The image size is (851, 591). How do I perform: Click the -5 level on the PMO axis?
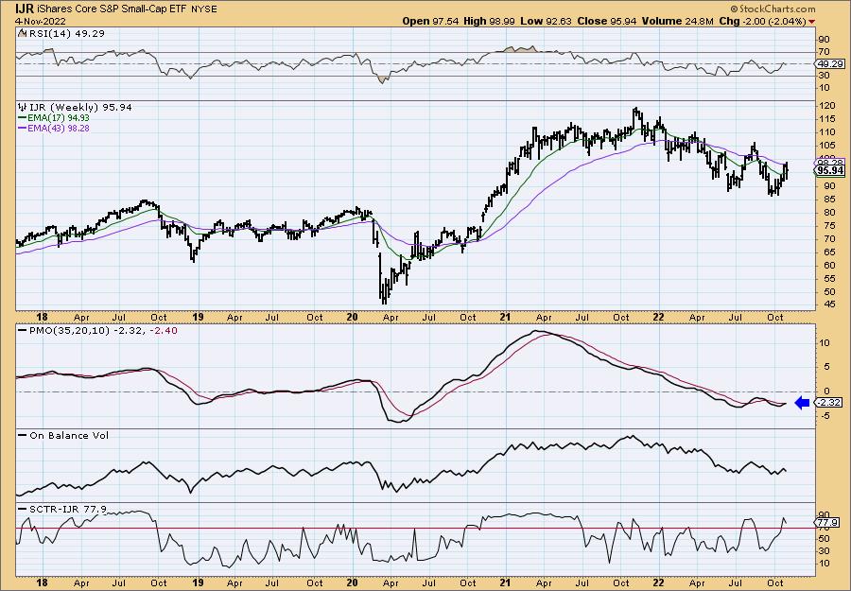pos(825,416)
